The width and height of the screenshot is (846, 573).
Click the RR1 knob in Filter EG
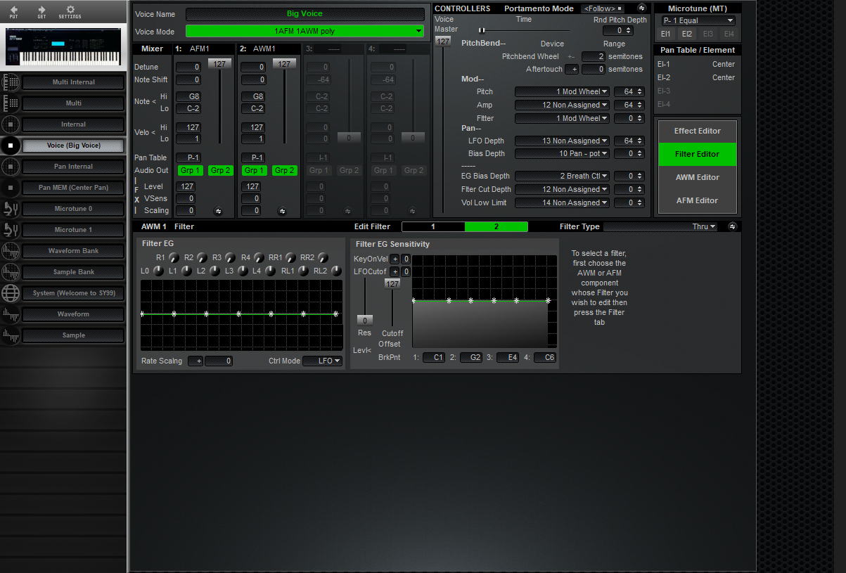(290, 258)
